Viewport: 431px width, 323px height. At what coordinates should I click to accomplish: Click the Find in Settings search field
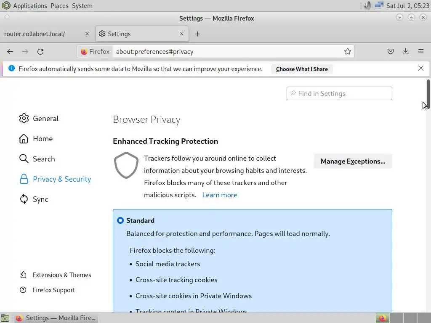tap(339, 93)
